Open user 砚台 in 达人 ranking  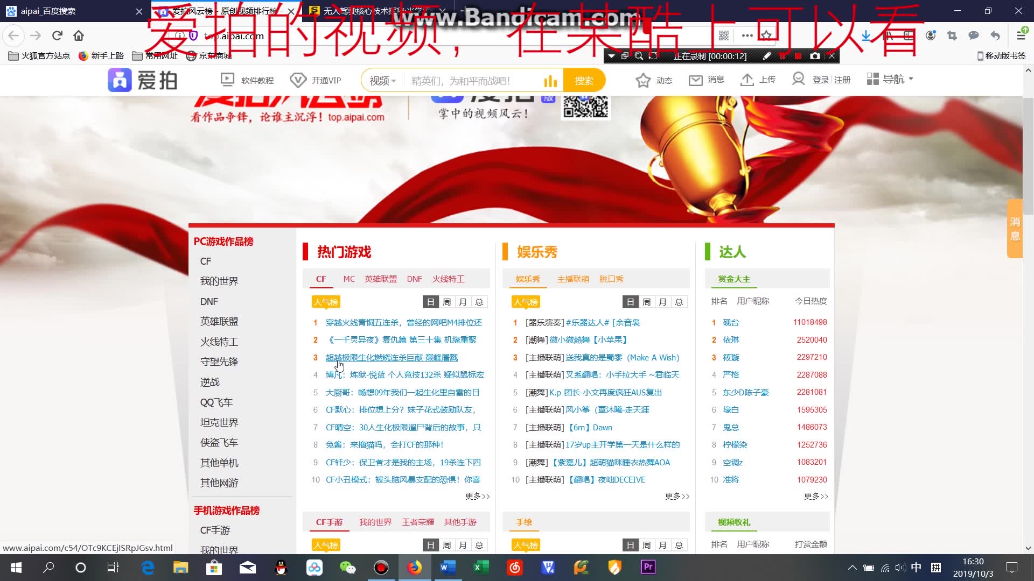click(731, 322)
